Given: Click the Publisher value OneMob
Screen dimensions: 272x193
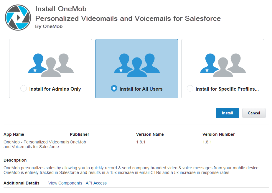Looking at the screenshot, I should click(78, 142).
